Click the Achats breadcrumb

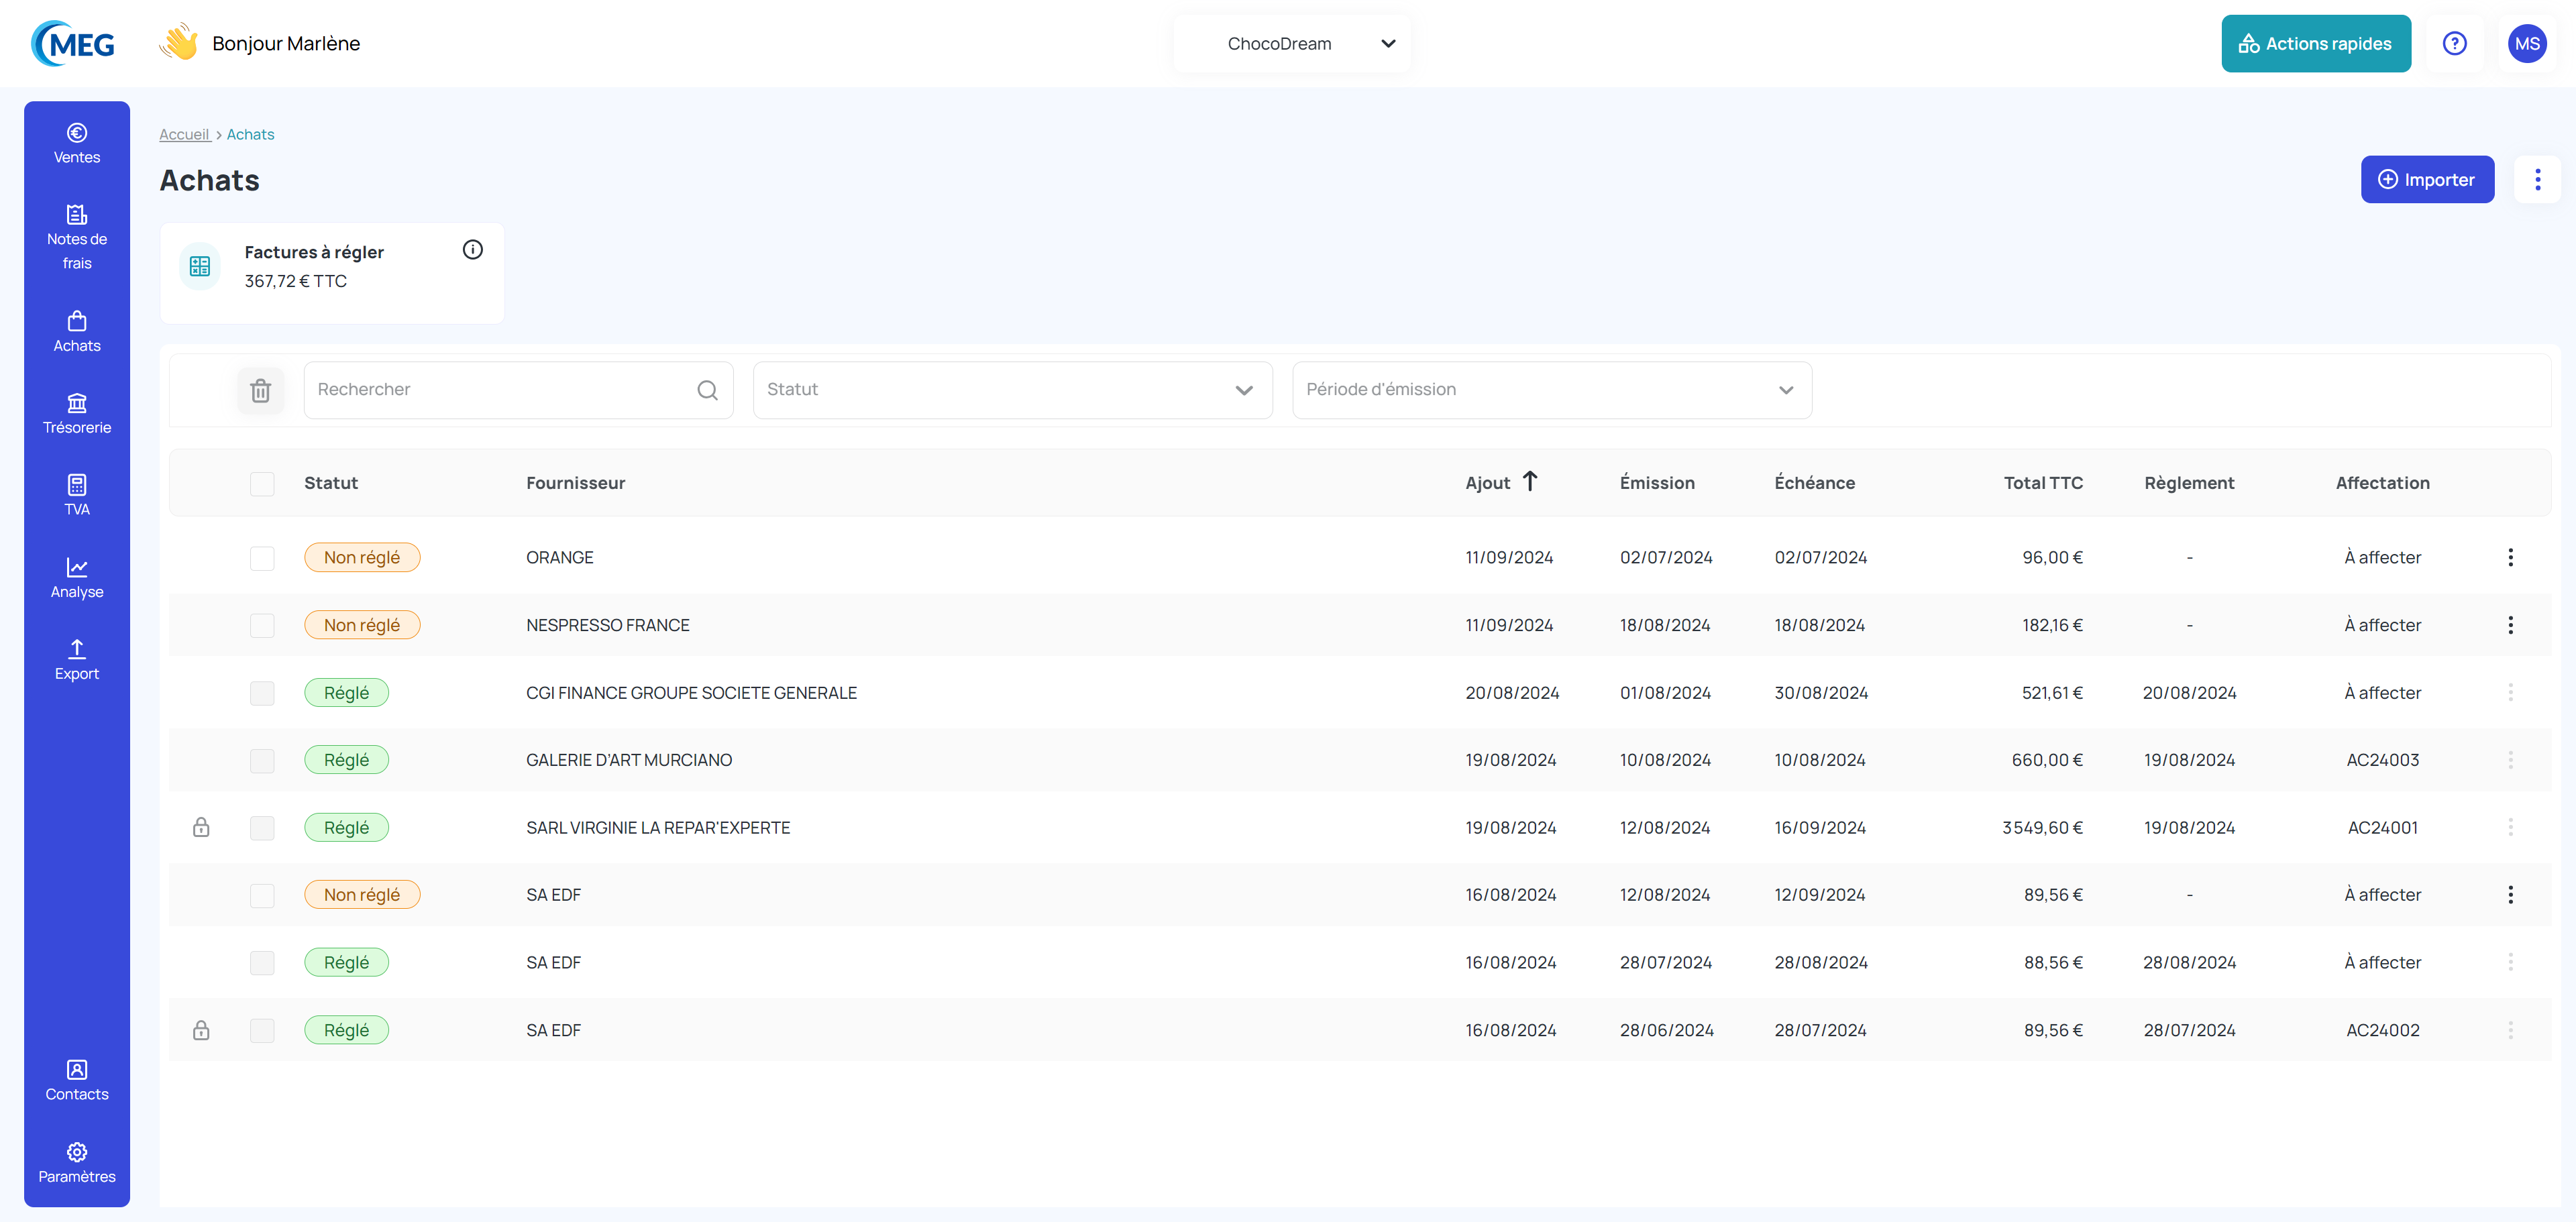[250, 134]
